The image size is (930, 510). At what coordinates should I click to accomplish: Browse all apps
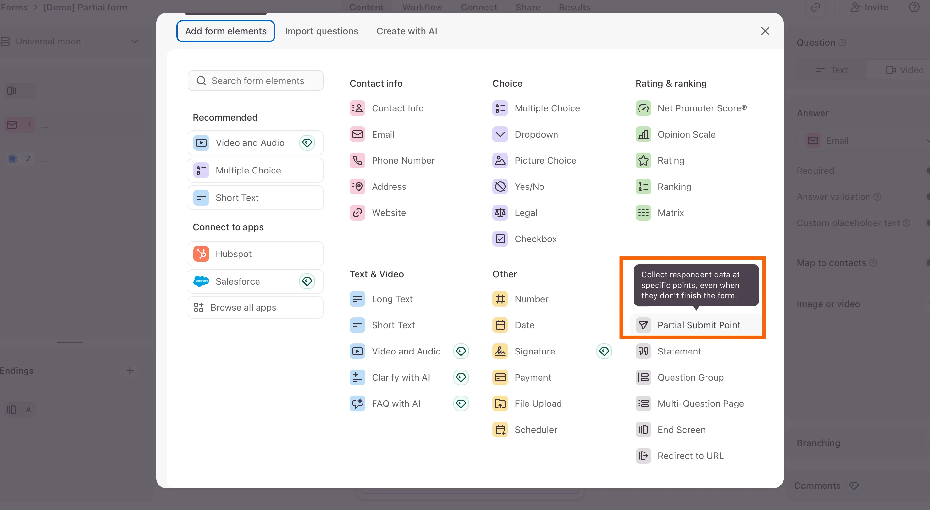pos(255,307)
